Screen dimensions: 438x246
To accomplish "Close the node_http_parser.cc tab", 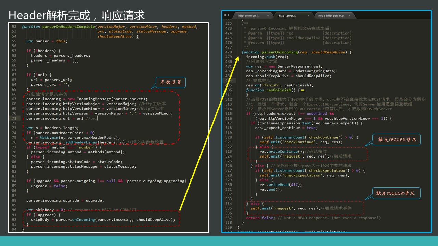I will [x=350, y=16].
